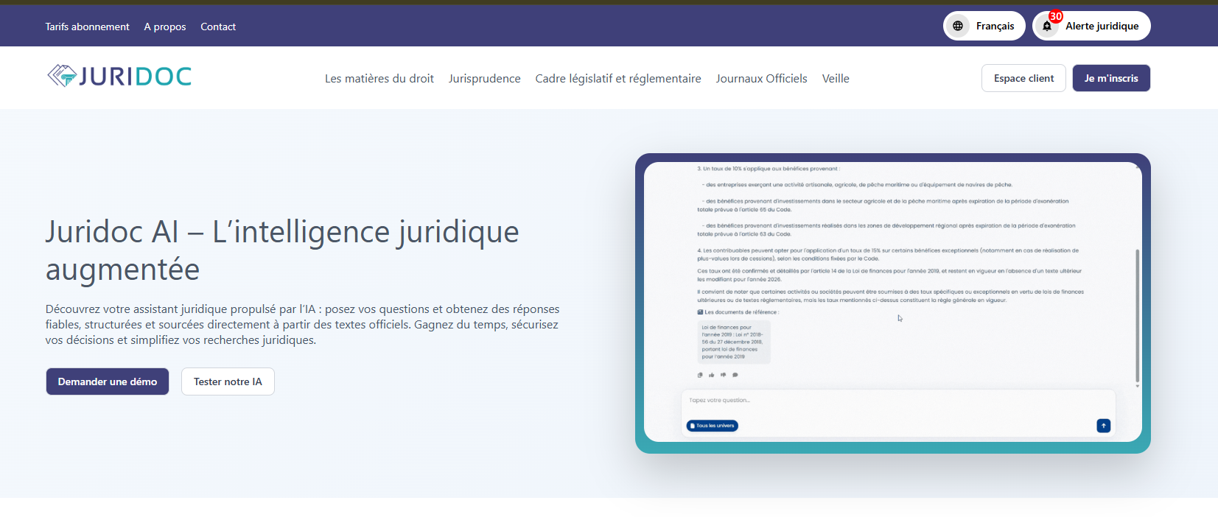Click the heading Juridoc AI – L'intelligence juridique augmentée
Screen dimensions: 1218x517
pos(282,250)
